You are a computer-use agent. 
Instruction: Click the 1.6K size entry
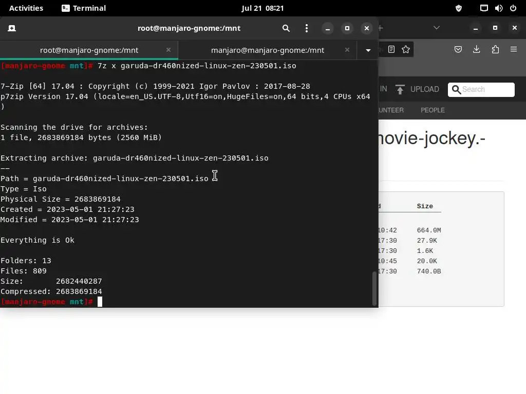click(x=425, y=250)
